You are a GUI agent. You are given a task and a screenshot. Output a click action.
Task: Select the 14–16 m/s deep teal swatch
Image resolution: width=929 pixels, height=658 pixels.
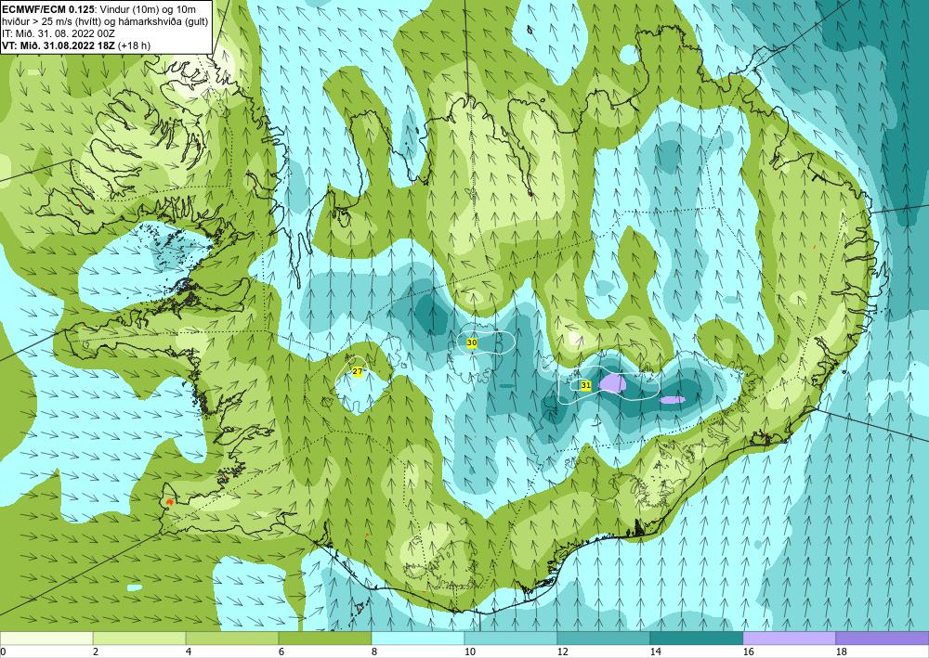(697, 639)
